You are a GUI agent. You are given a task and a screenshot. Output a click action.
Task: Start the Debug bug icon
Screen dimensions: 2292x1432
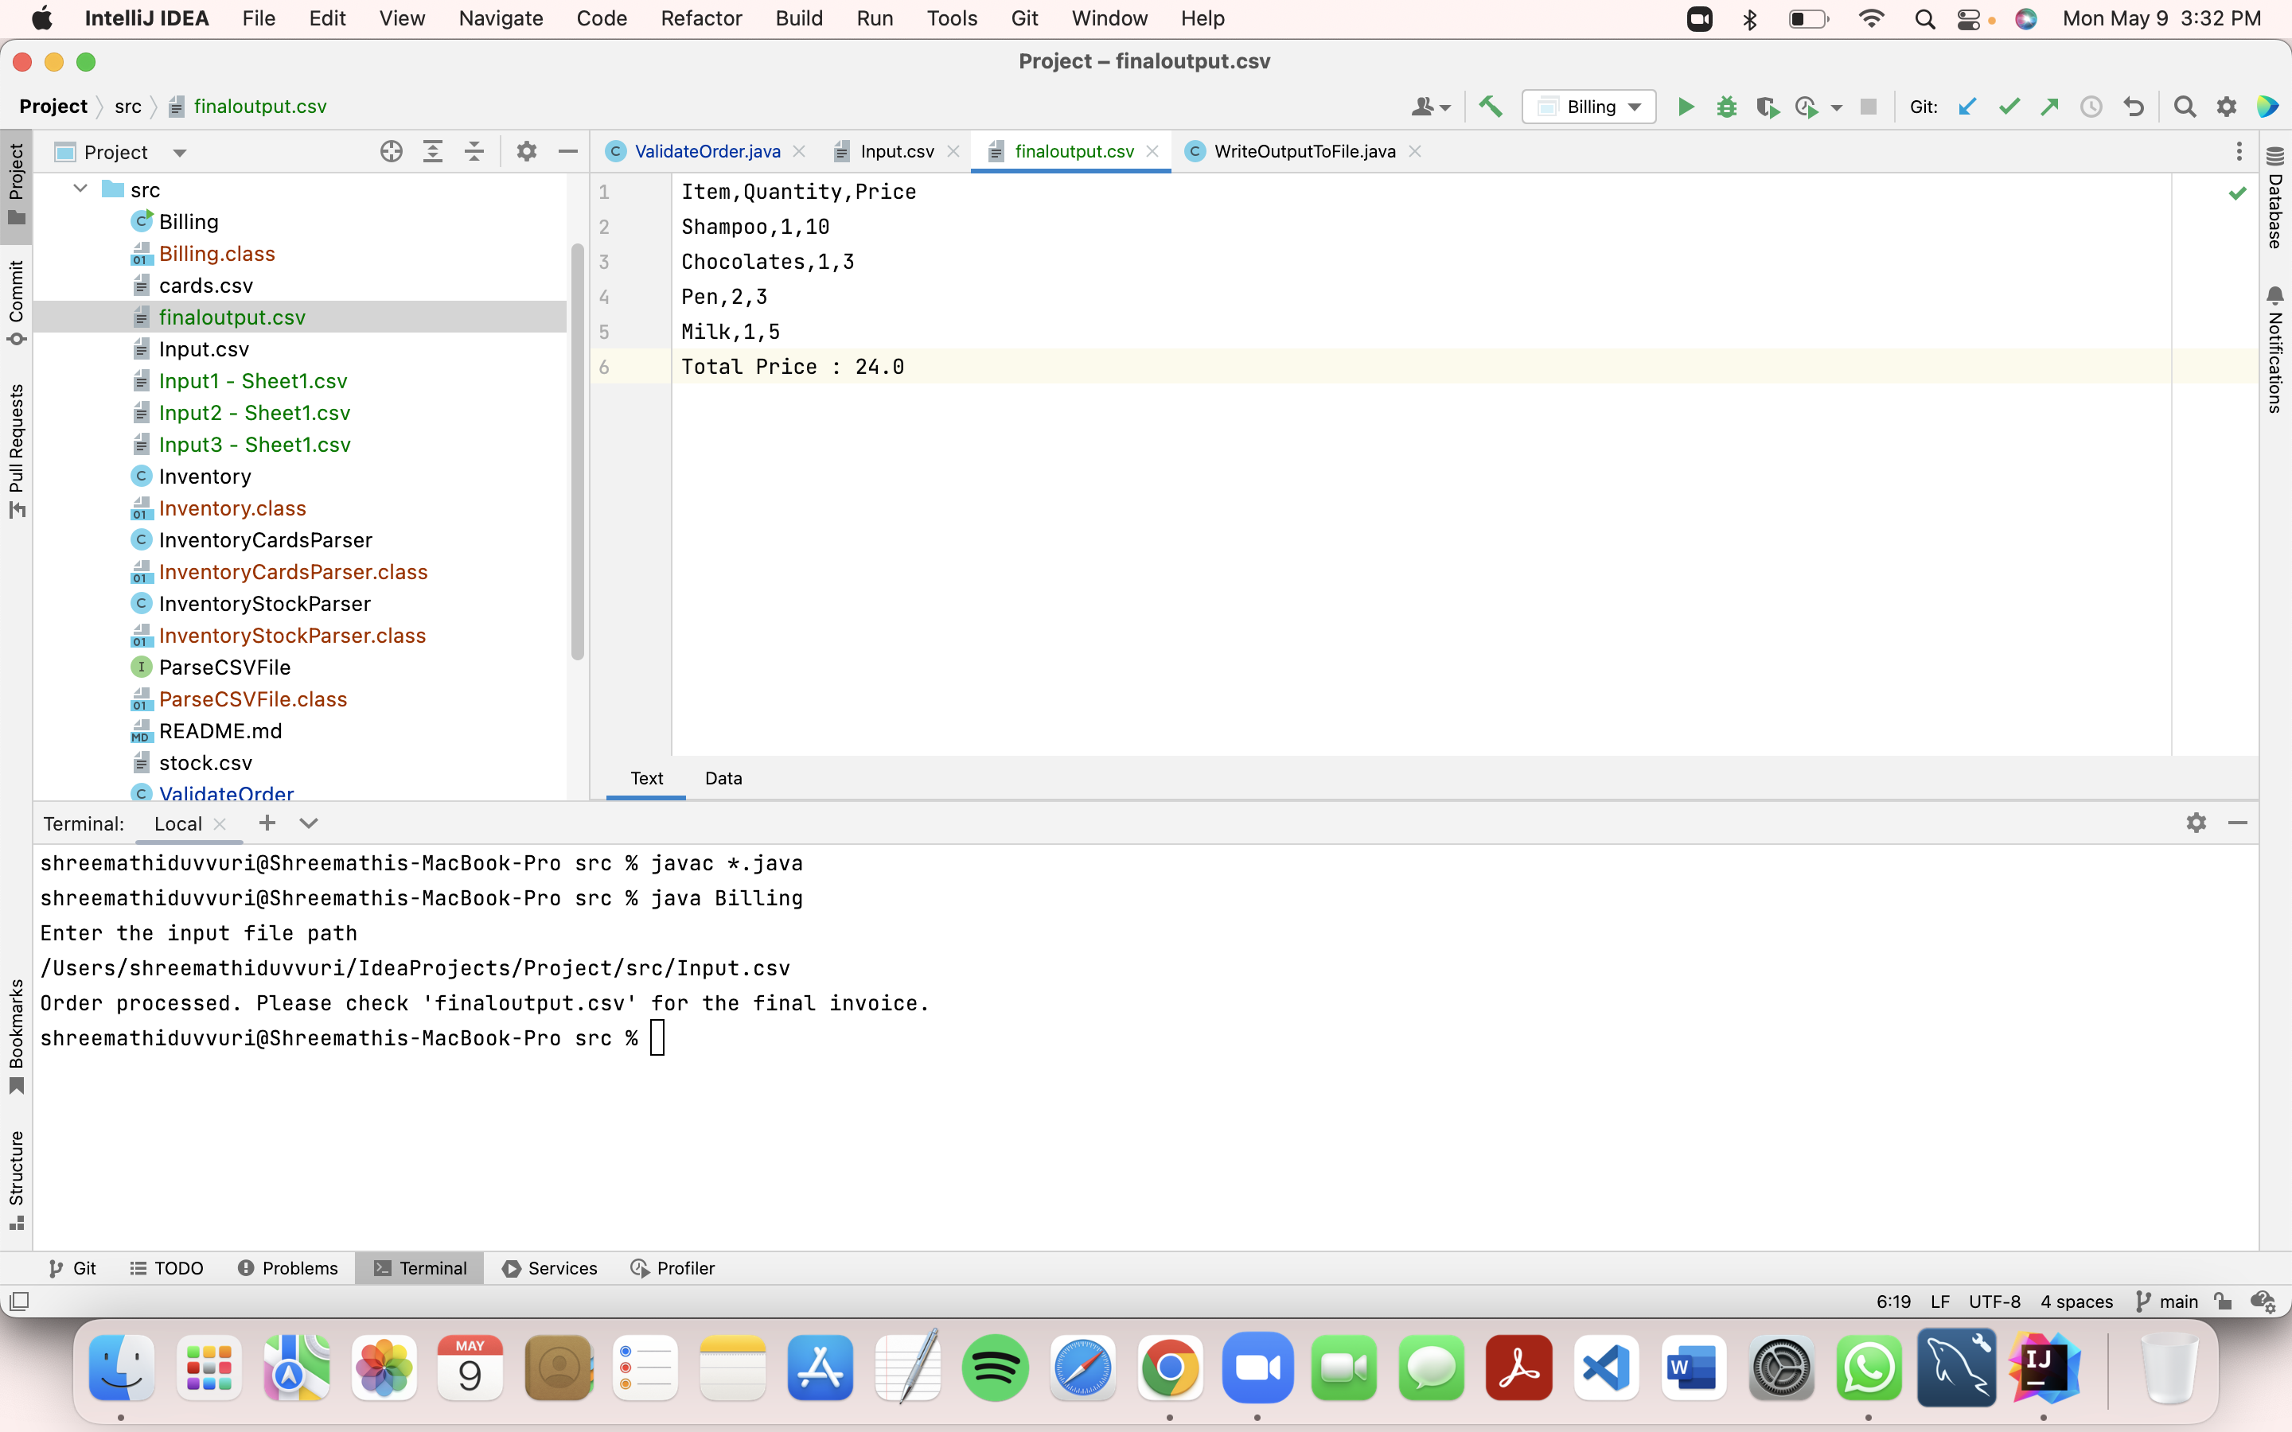click(1727, 107)
